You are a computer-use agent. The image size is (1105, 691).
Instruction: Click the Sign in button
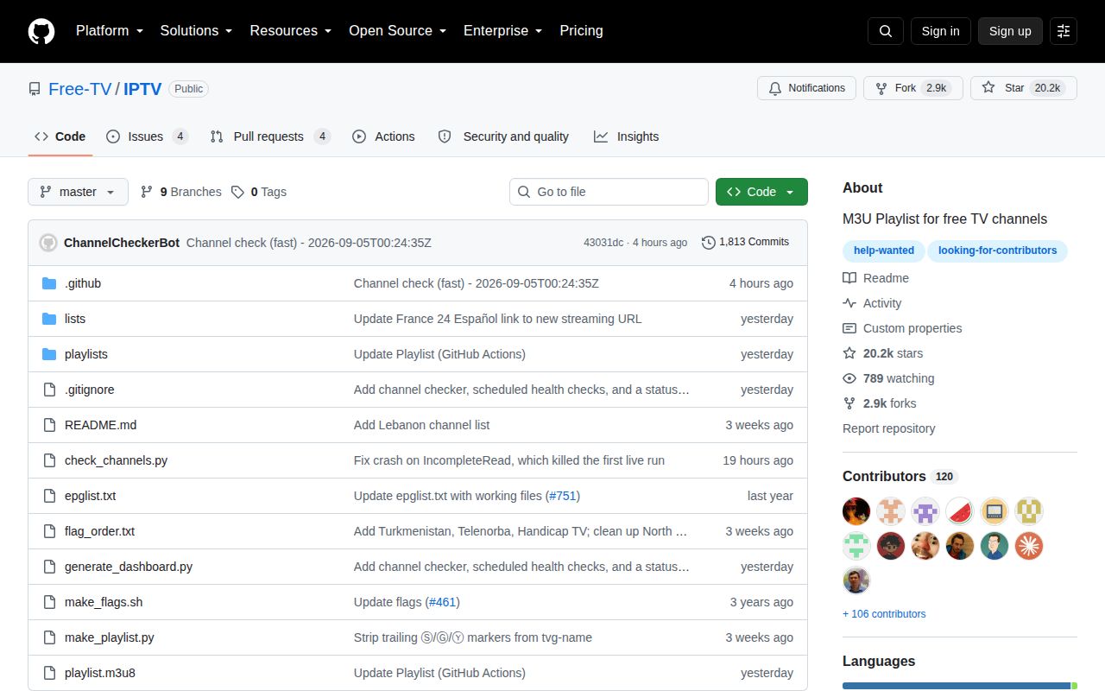pyautogui.click(x=940, y=31)
